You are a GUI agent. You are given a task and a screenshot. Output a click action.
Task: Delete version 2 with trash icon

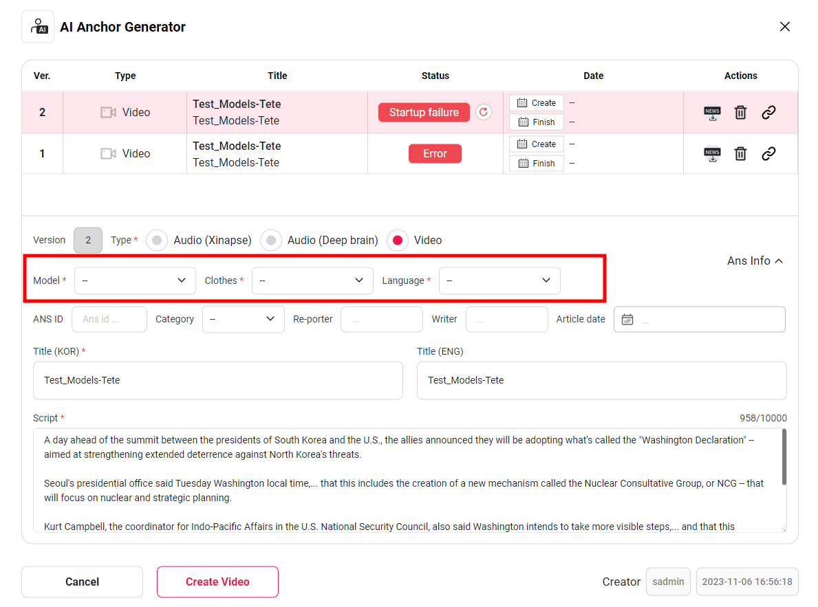pyautogui.click(x=740, y=113)
